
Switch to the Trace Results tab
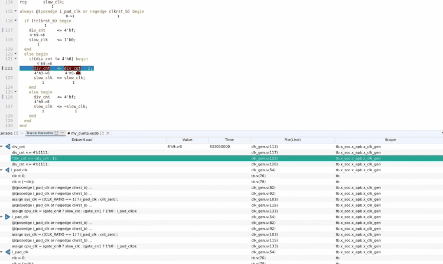(x=39, y=133)
